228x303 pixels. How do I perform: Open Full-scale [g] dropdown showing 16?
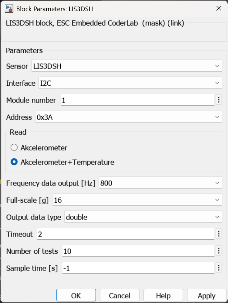tap(137, 200)
